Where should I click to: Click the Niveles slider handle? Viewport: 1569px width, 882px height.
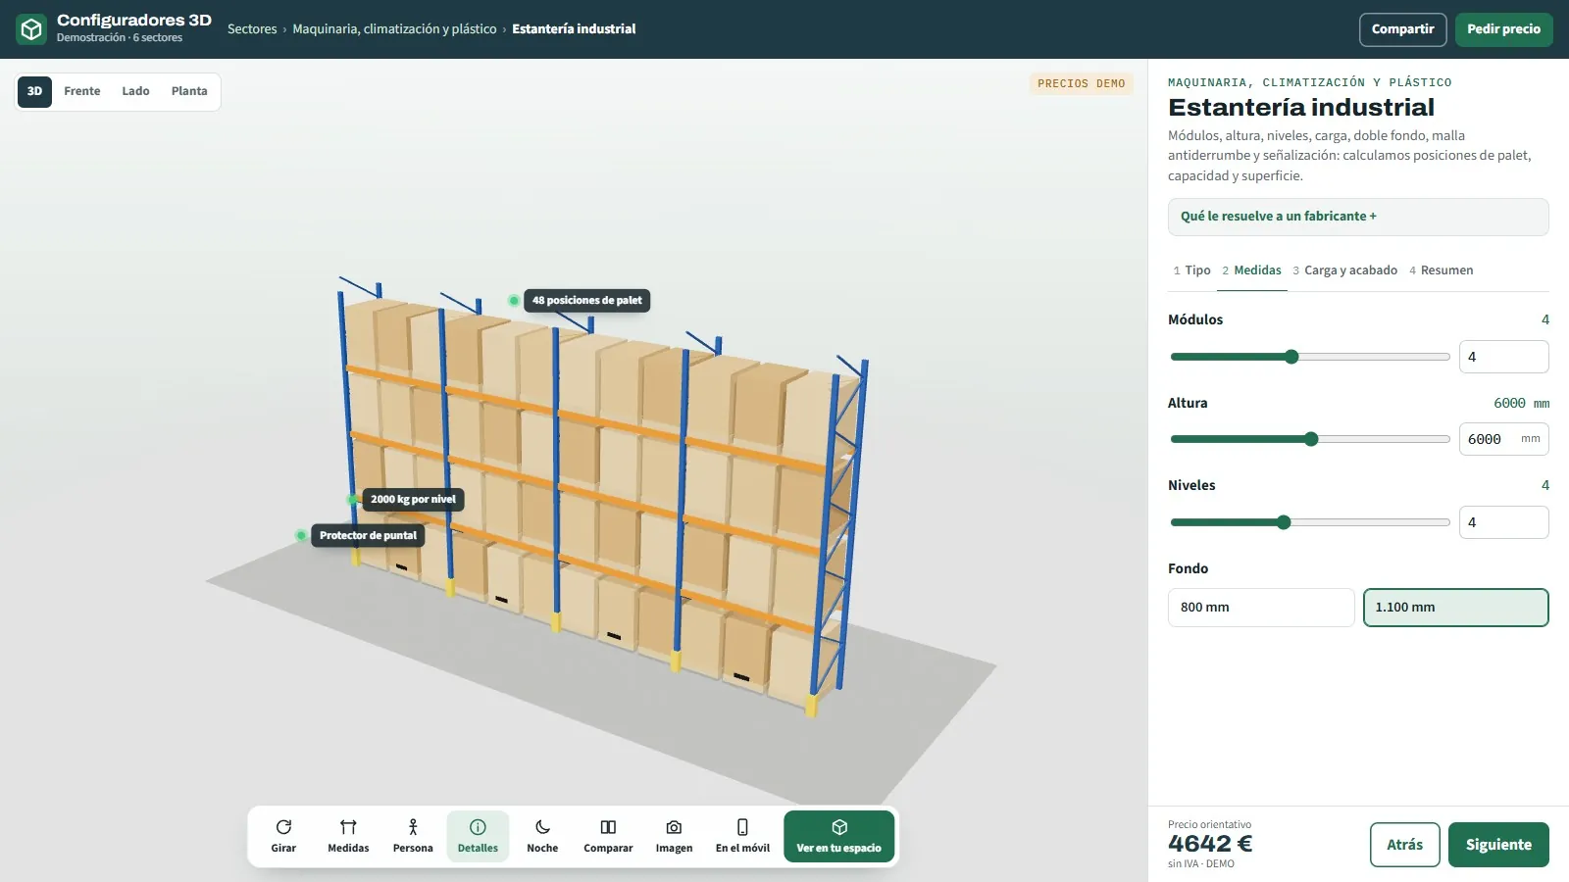pos(1284,522)
